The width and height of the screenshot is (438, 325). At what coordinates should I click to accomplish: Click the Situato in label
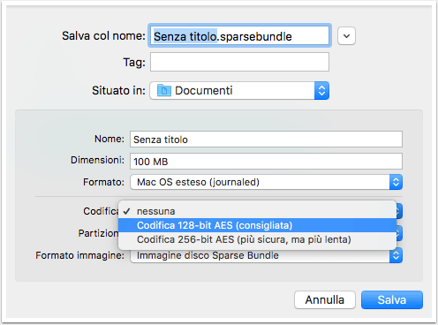[x=118, y=90]
